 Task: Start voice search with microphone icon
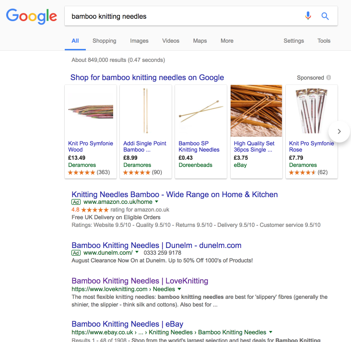point(308,16)
